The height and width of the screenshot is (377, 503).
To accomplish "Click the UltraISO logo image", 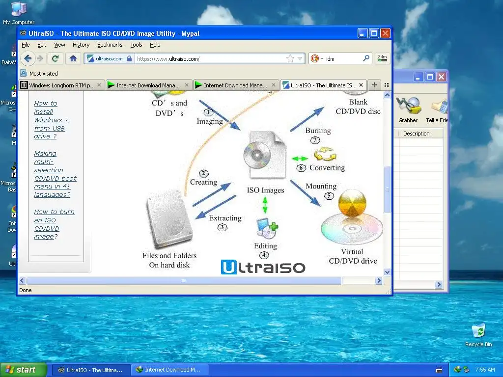I will (263, 267).
